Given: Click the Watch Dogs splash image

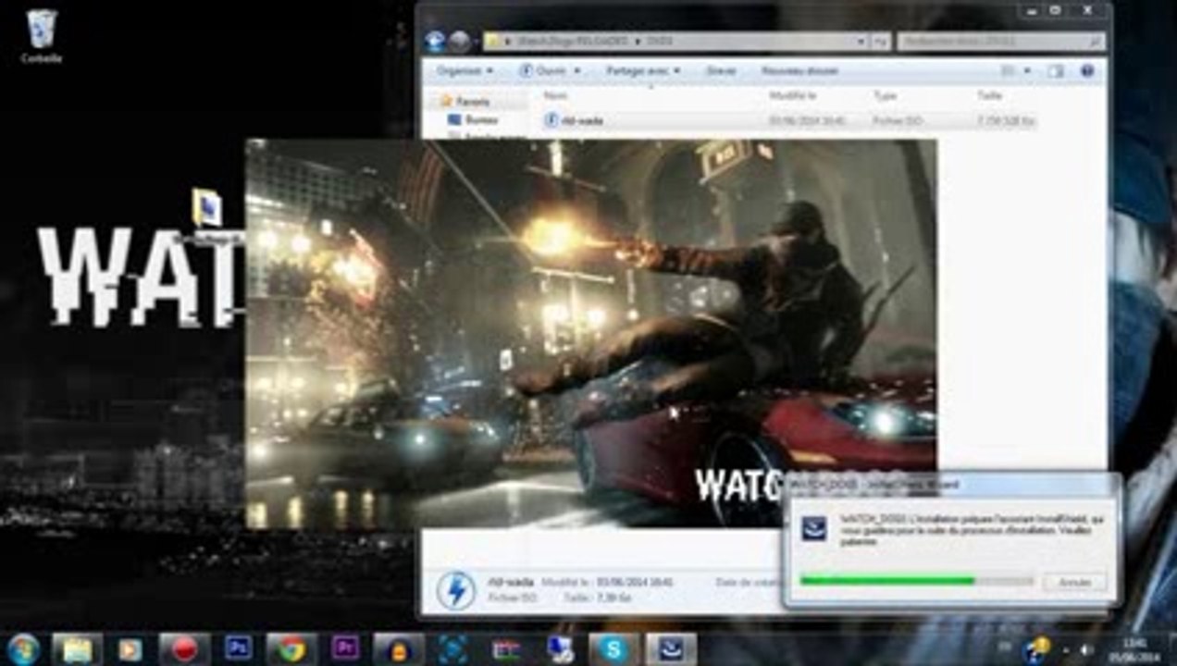Looking at the screenshot, I should pyautogui.click(x=590, y=333).
